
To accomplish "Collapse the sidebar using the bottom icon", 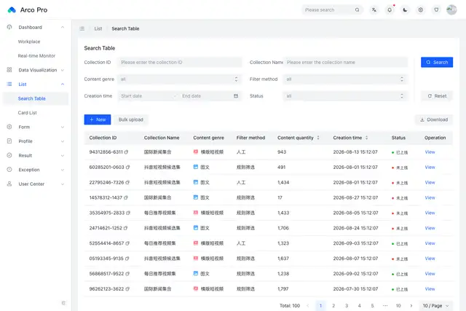I will pos(63,303).
